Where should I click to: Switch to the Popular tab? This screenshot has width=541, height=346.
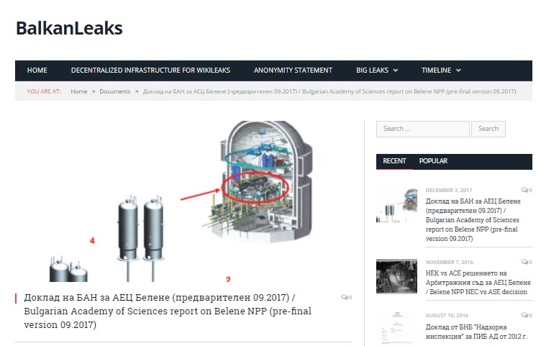(433, 161)
